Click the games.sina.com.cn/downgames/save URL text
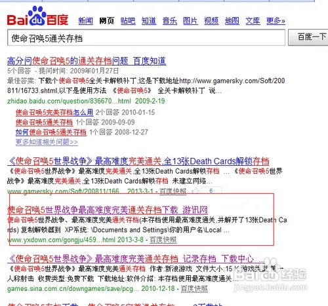This screenshot has height=306, width=328. 73,289
